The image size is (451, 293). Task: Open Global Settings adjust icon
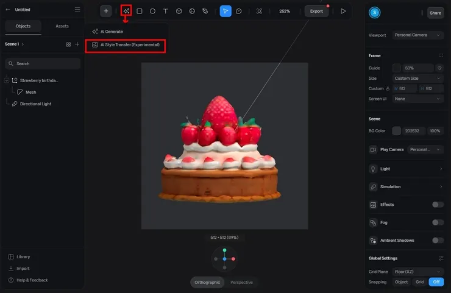[x=441, y=258]
